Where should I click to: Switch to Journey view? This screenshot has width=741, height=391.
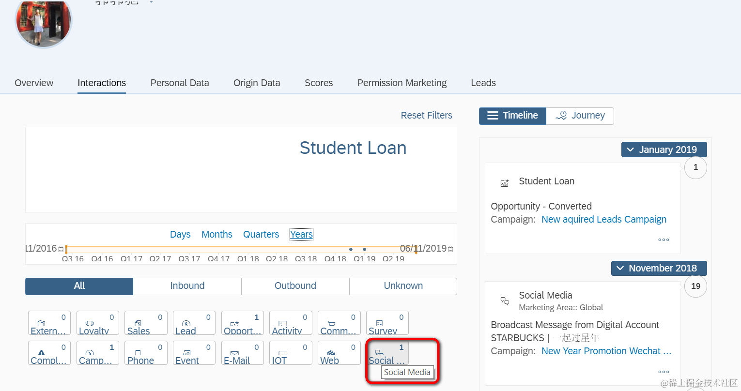(x=580, y=116)
